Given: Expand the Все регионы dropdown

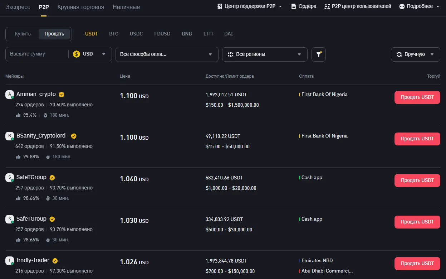Looking at the screenshot, I should point(265,54).
